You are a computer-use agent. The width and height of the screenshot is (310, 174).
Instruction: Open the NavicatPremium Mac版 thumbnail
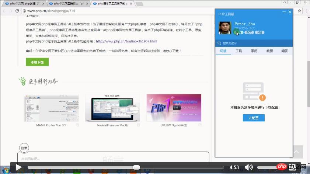tap(112, 108)
